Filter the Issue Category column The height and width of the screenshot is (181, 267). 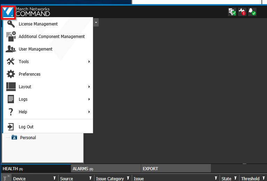coord(128,179)
